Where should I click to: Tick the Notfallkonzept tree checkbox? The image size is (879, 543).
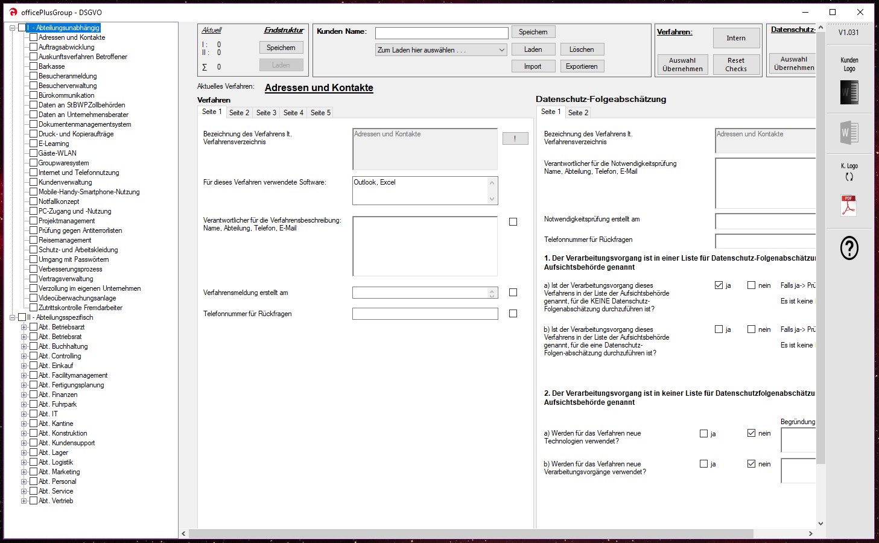34,202
